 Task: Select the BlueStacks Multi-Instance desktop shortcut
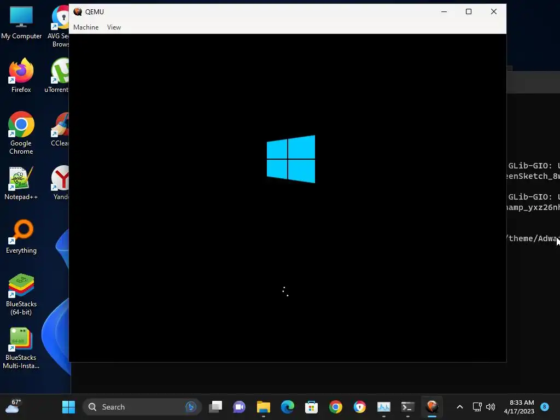[21, 348]
